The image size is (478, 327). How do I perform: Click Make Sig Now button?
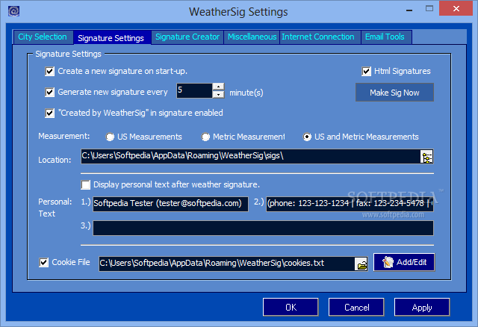(394, 93)
